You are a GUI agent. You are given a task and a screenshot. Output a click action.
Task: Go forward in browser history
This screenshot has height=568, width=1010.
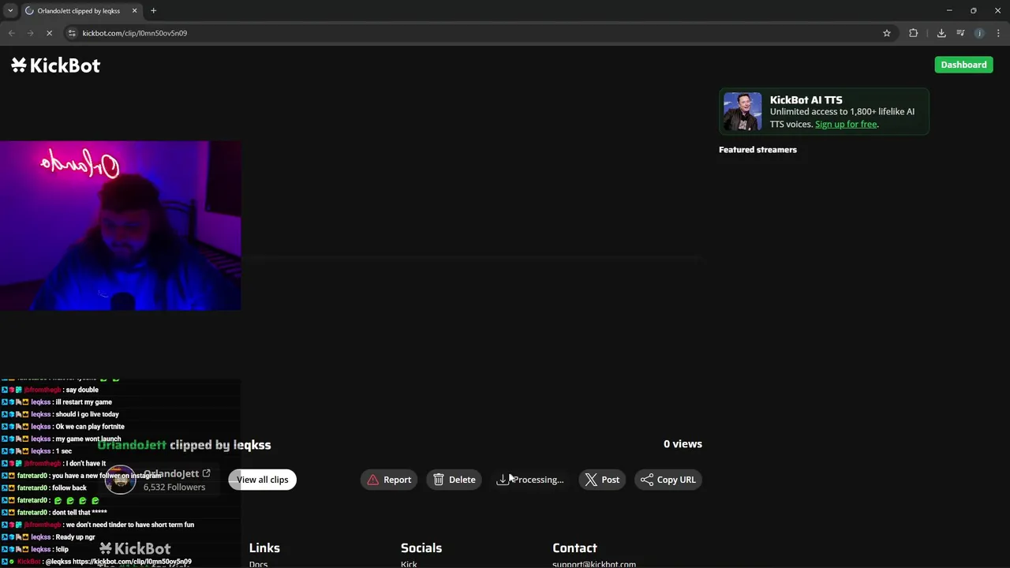(x=30, y=33)
